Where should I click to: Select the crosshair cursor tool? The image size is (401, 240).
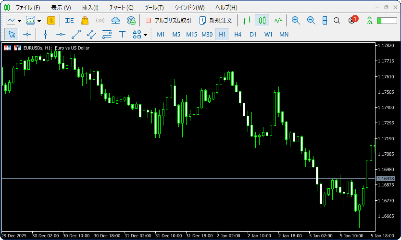(27, 34)
